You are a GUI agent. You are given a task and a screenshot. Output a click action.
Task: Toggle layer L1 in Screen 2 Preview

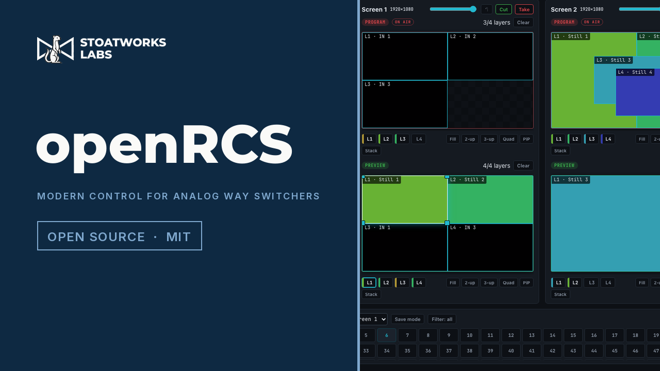[x=558, y=283]
